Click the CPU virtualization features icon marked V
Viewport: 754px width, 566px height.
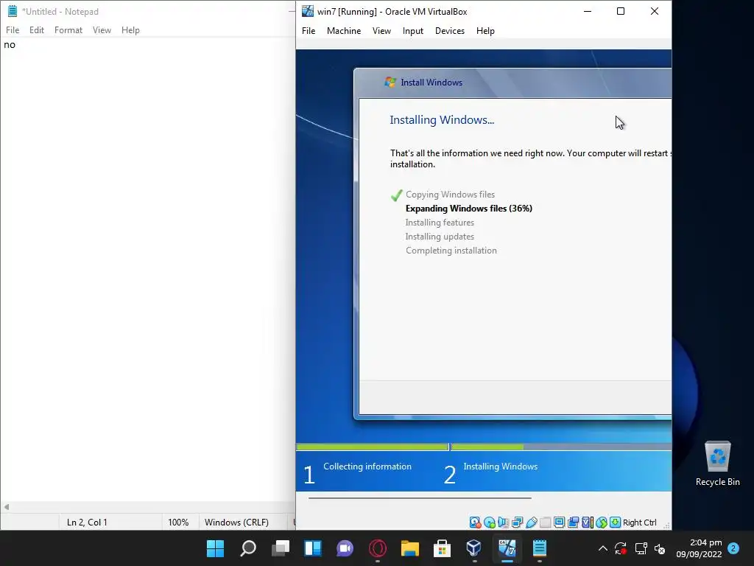[x=588, y=523]
